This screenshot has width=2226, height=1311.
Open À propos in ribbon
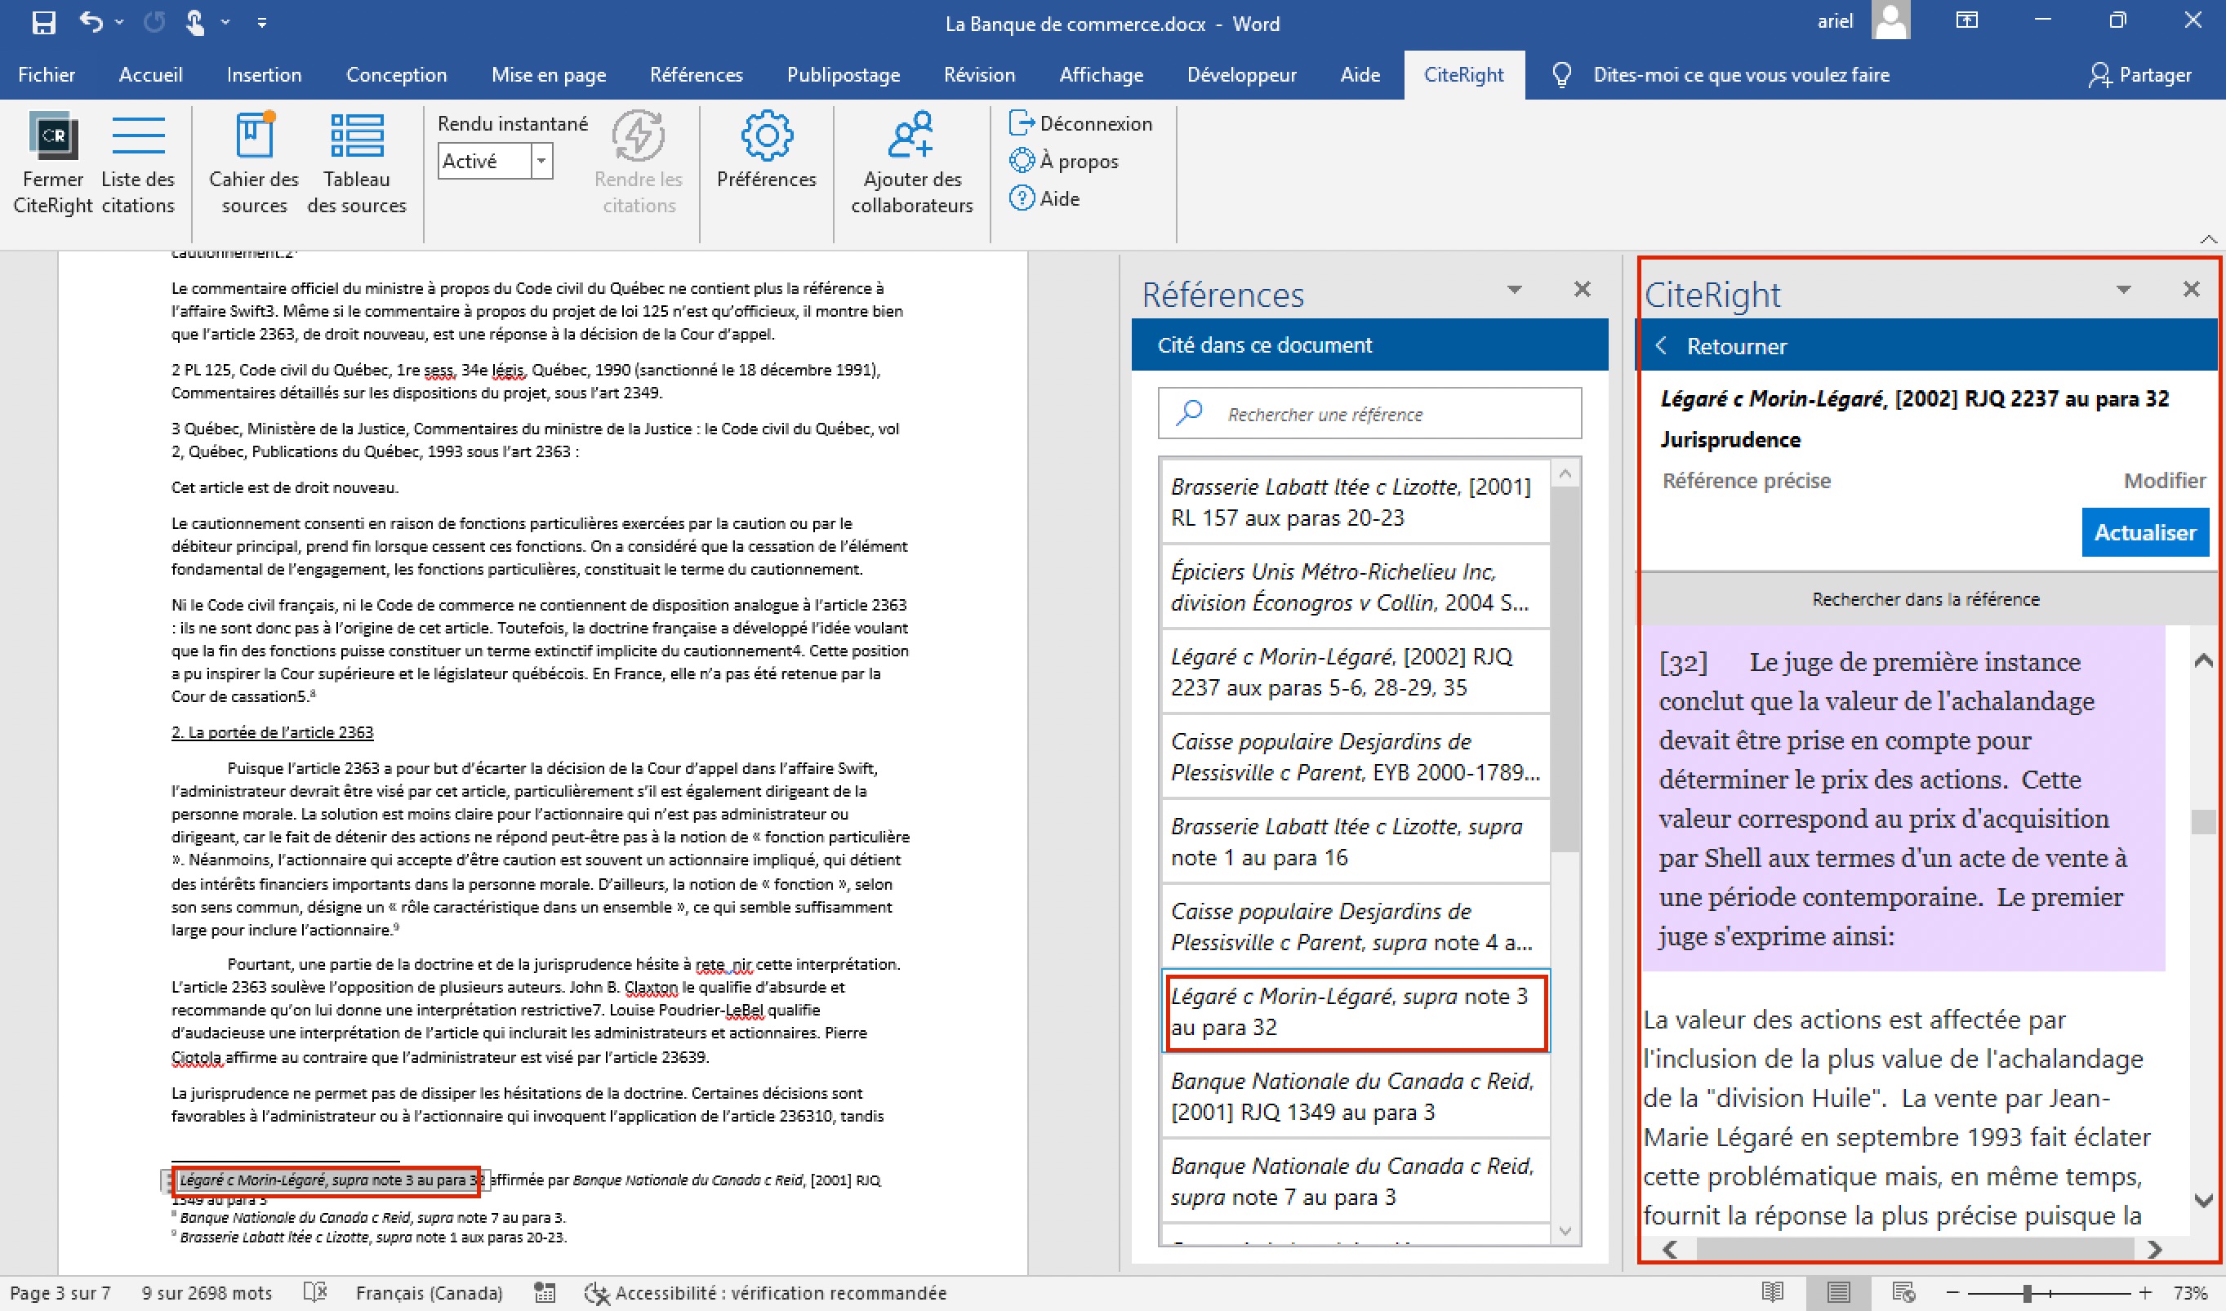[1064, 161]
